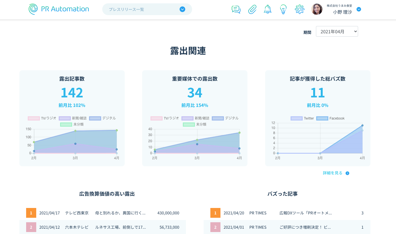
Task: Click the paperclip attachments icon
Action: point(252,9)
